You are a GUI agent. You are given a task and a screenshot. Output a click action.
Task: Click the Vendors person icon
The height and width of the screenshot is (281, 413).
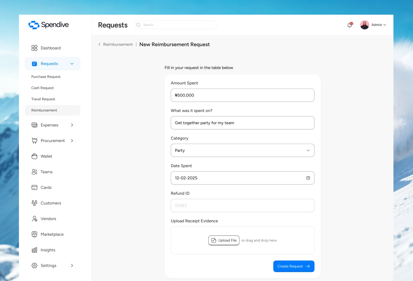coord(35,219)
